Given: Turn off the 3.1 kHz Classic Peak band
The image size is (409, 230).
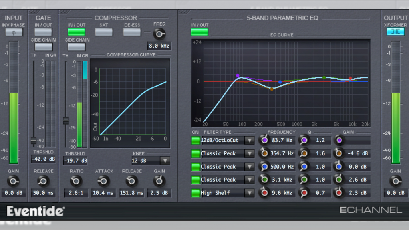Looking at the screenshot, I should pos(195,180).
